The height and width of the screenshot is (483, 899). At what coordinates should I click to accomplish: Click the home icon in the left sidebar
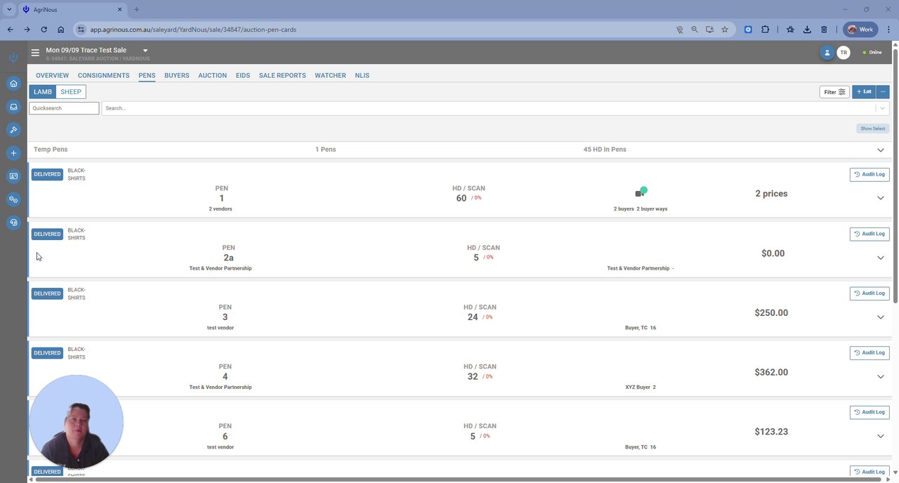point(13,84)
